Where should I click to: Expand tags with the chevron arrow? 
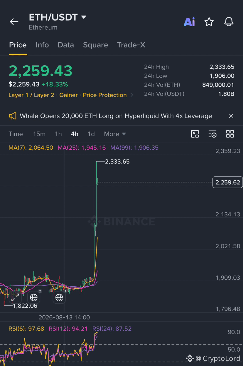[132, 95]
